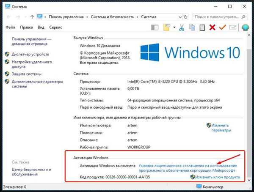This screenshot has width=254, height=192.
Task: Go up one folder level
Action: tap(32, 16)
